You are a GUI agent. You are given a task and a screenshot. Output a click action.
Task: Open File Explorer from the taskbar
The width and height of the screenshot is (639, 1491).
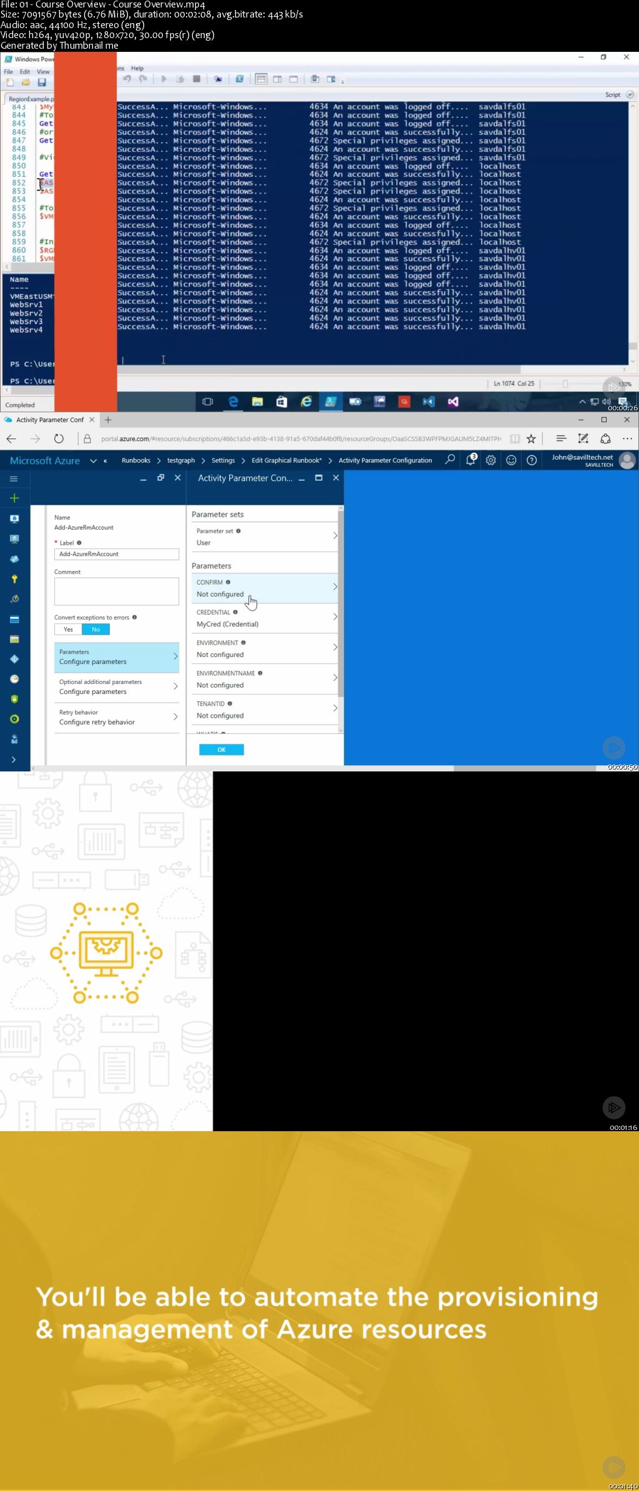point(257,402)
